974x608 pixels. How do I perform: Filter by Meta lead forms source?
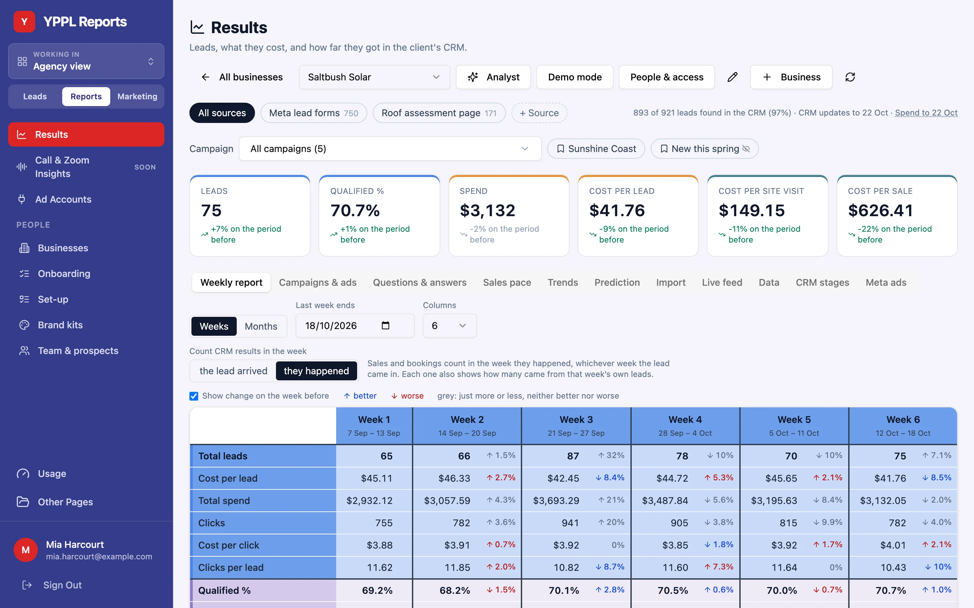pyautogui.click(x=314, y=113)
